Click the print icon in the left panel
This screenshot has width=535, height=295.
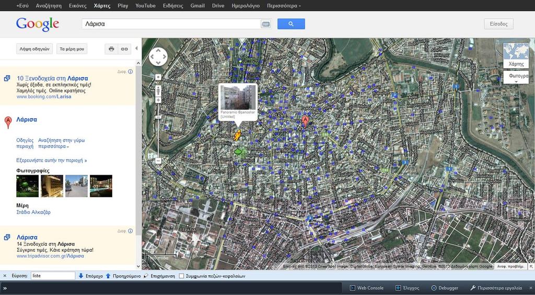tap(111, 49)
